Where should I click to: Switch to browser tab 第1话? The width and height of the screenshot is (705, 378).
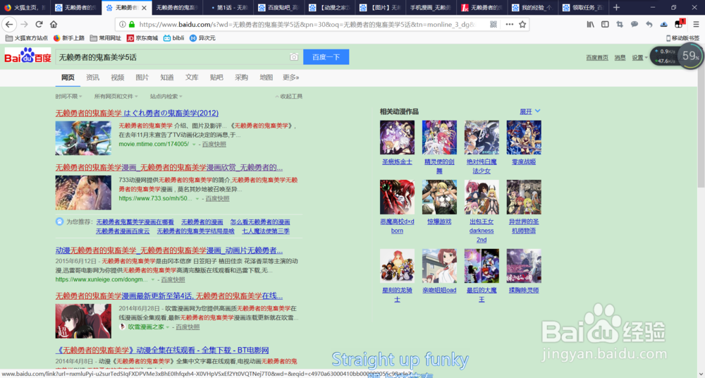(x=228, y=8)
